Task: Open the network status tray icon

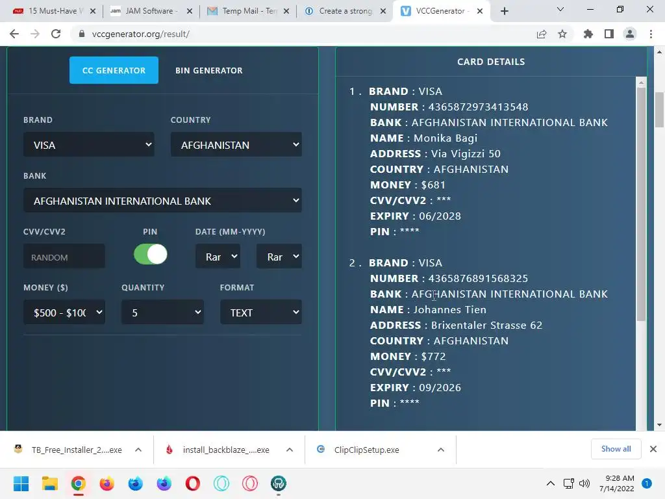Action: coord(569,483)
